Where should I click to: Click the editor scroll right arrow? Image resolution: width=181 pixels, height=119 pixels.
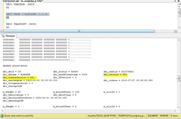[176, 31]
